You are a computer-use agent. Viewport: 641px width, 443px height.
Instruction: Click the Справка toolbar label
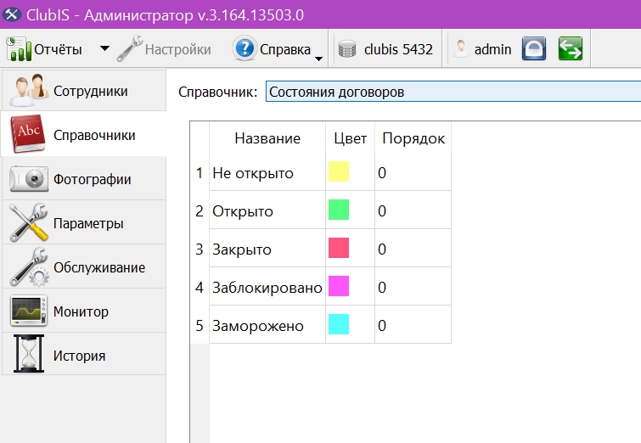[285, 49]
